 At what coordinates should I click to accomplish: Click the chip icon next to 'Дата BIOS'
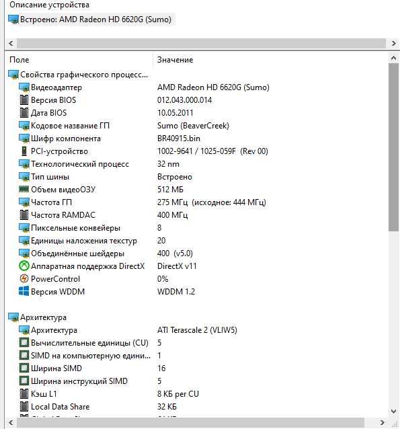click(24, 113)
